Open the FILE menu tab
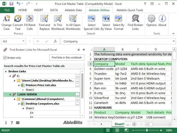This screenshot has height=133, width=177. 7,10
